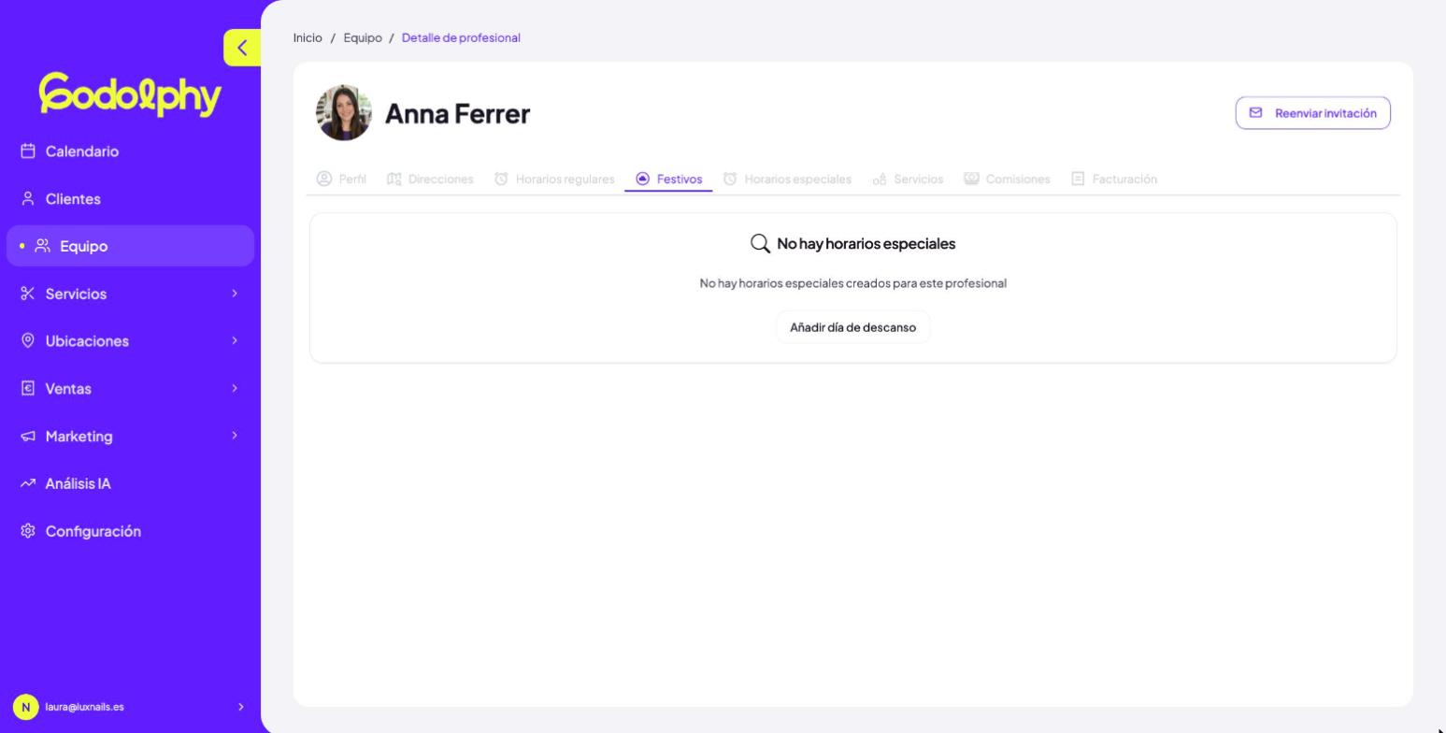Click the laura@luxnails.es email label

click(84, 707)
